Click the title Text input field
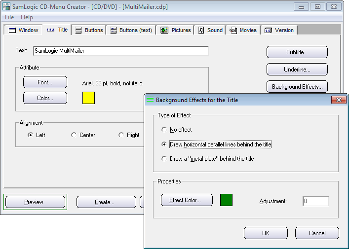349x249 pixels. pos(121,51)
